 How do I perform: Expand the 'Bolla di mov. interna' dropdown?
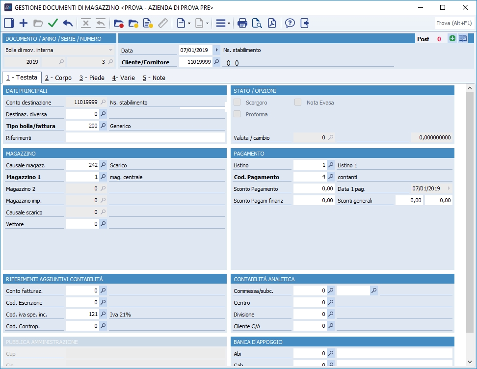pyautogui.click(x=110, y=50)
